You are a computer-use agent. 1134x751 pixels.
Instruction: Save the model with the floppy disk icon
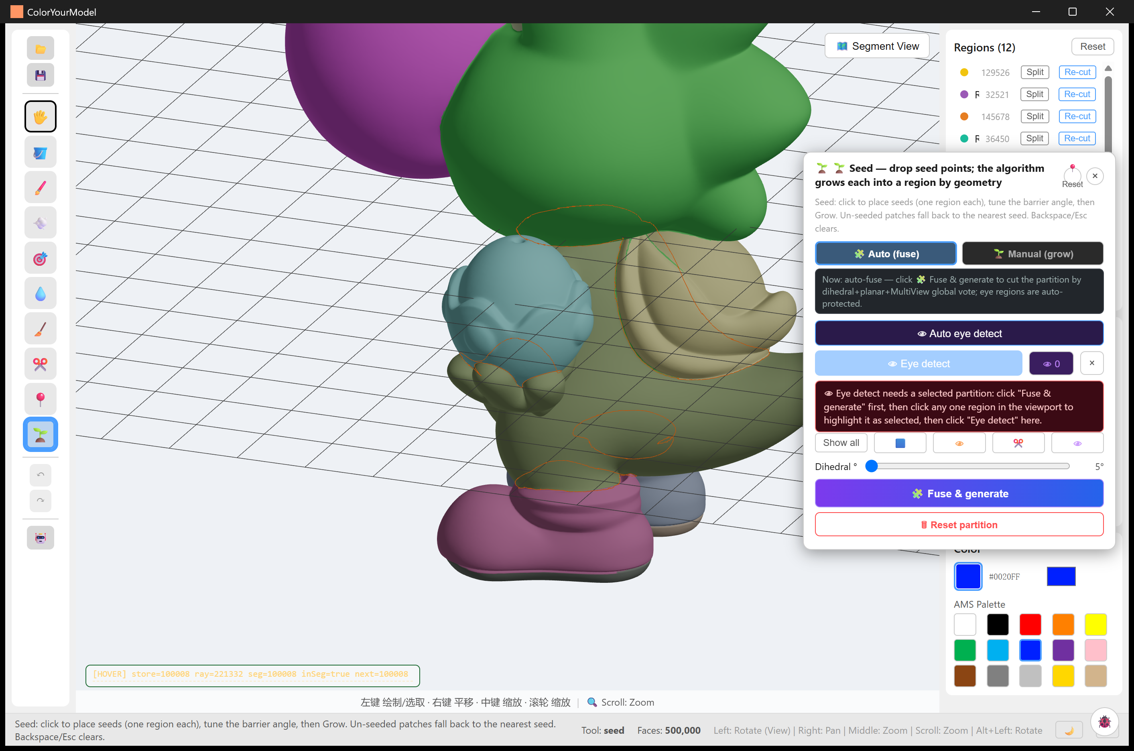pyautogui.click(x=40, y=75)
